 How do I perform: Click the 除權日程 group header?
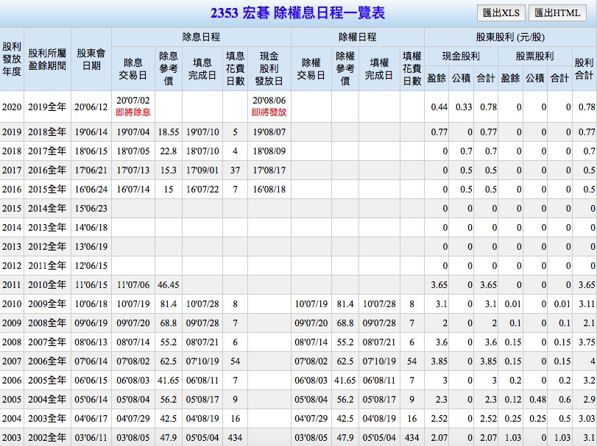[x=357, y=37]
